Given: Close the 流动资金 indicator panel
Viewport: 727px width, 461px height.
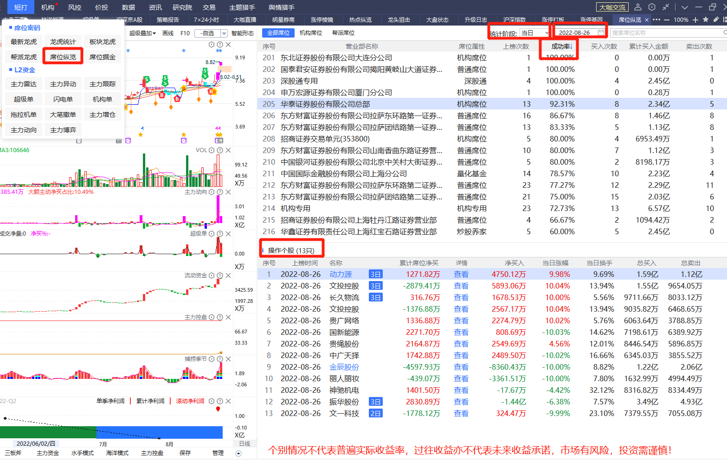Looking at the screenshot, I should (x=228, y=275).
